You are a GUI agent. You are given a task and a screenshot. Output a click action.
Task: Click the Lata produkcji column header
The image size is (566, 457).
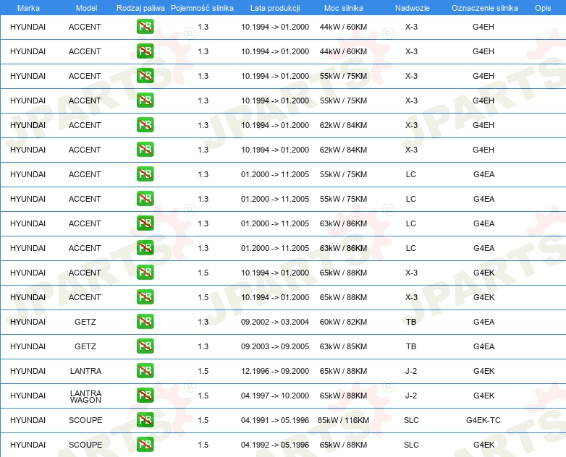pyautogui.click(x=275, y=8)
